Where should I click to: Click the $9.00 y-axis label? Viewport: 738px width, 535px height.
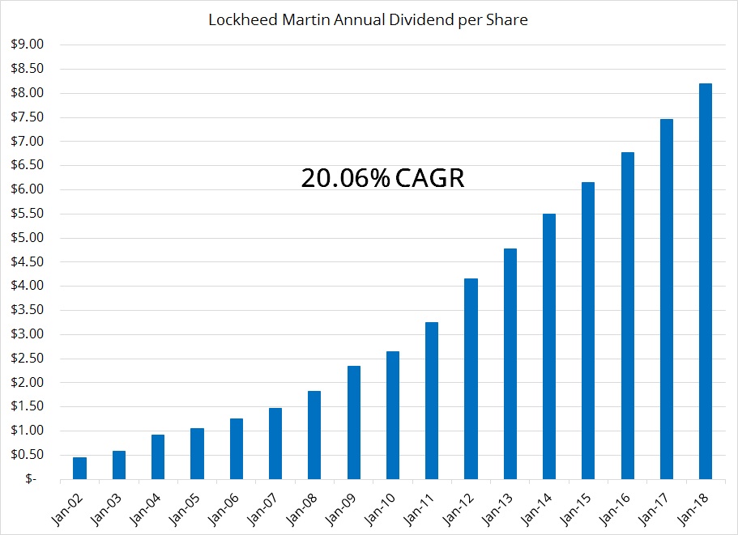pos(28,45)
